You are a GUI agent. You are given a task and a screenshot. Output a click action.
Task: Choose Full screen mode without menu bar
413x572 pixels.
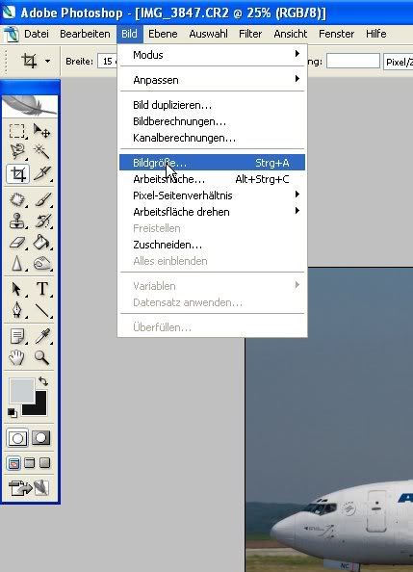pos(44,463)
